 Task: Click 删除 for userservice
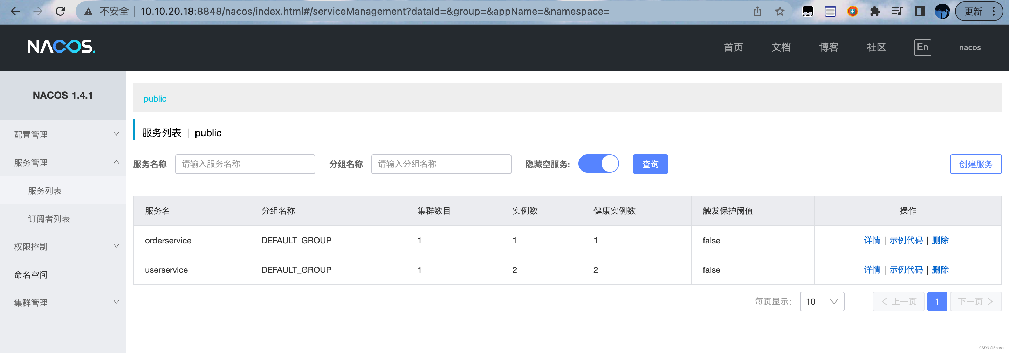(940, 270)
